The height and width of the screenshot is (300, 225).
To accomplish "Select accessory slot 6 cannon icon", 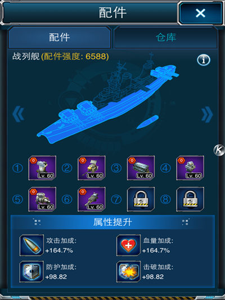I will pyautogui.click(x=92, y=199).
